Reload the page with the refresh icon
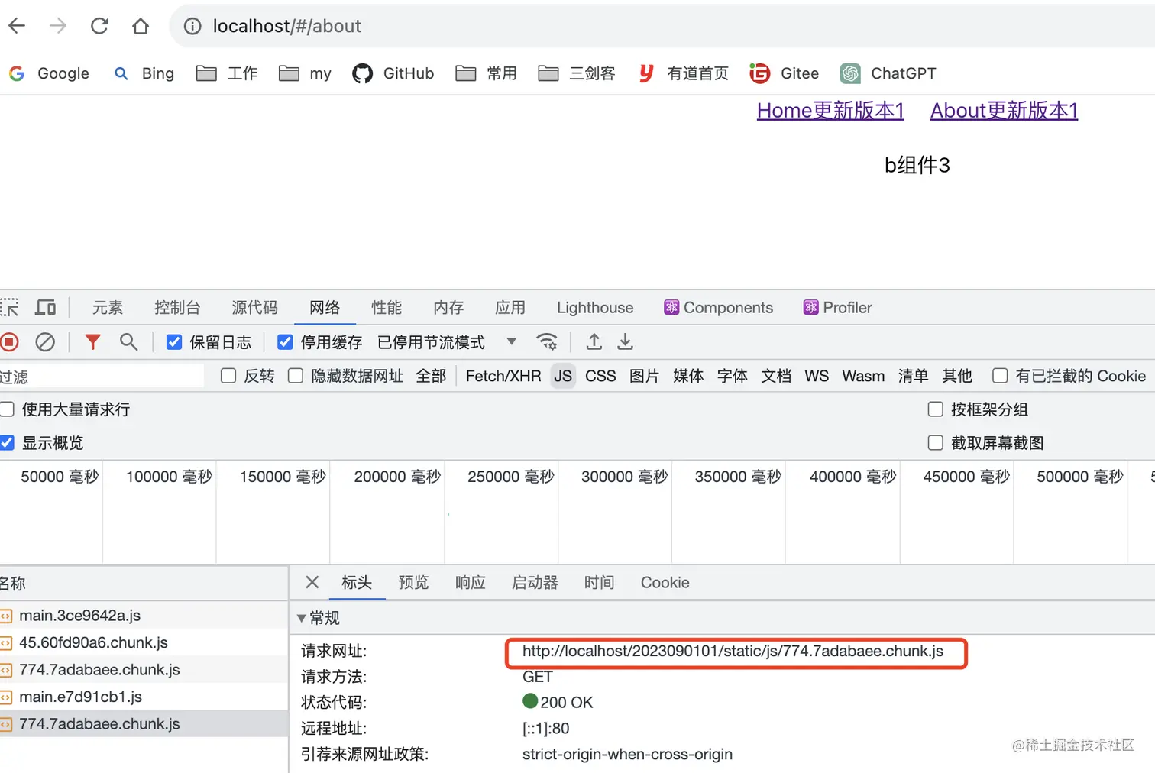This screenshot has height=773, width=1155. coord(99,26)
